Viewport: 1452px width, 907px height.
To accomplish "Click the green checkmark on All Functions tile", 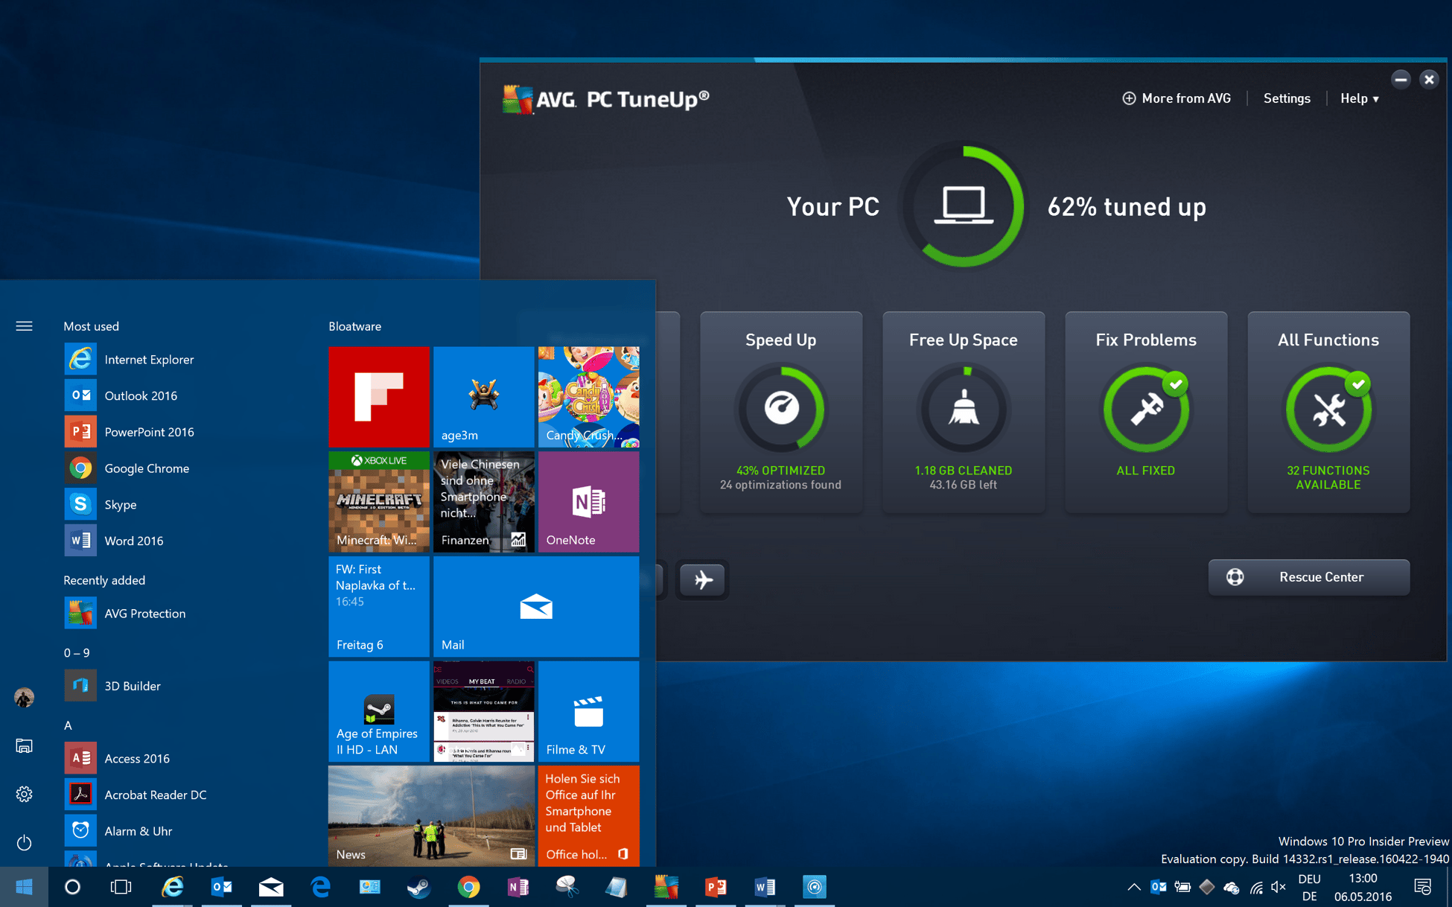I will (1359, 384).
